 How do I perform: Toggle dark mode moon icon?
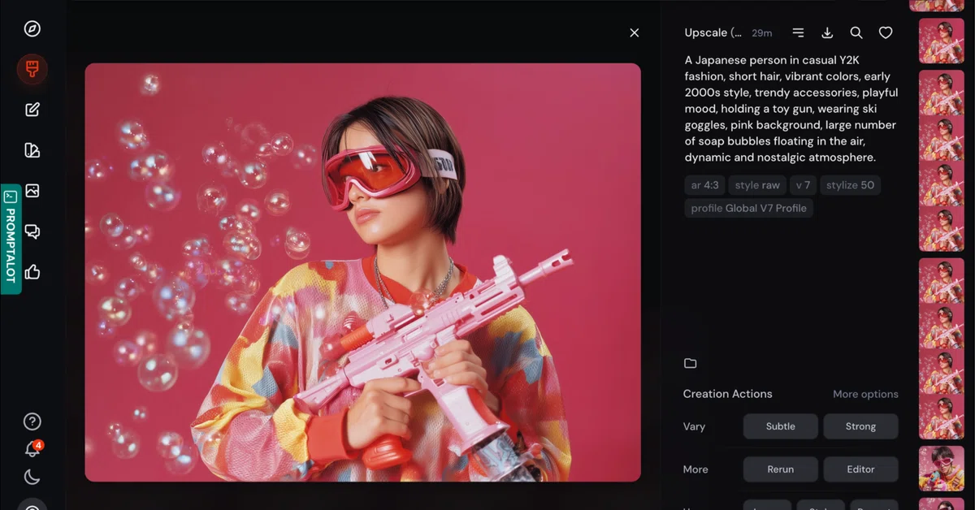click(x=32, y=478)
